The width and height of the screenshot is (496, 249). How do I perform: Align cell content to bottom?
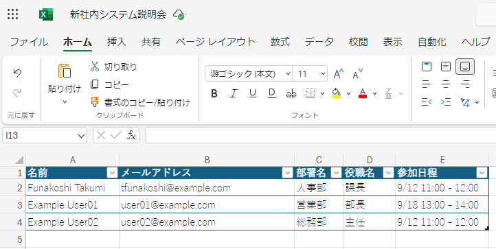coord(465,67)
